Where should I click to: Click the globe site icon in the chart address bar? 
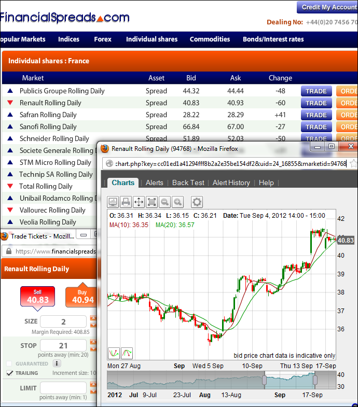point(109,163)
